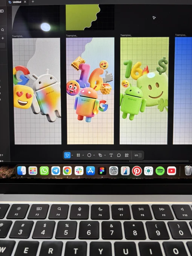Launch Spotify from the Dock
Viewport: 192px width, 256px height.
pyautogui.click(x=160, y=171)
